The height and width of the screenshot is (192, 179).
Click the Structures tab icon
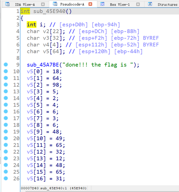click(x=150, y=4)
